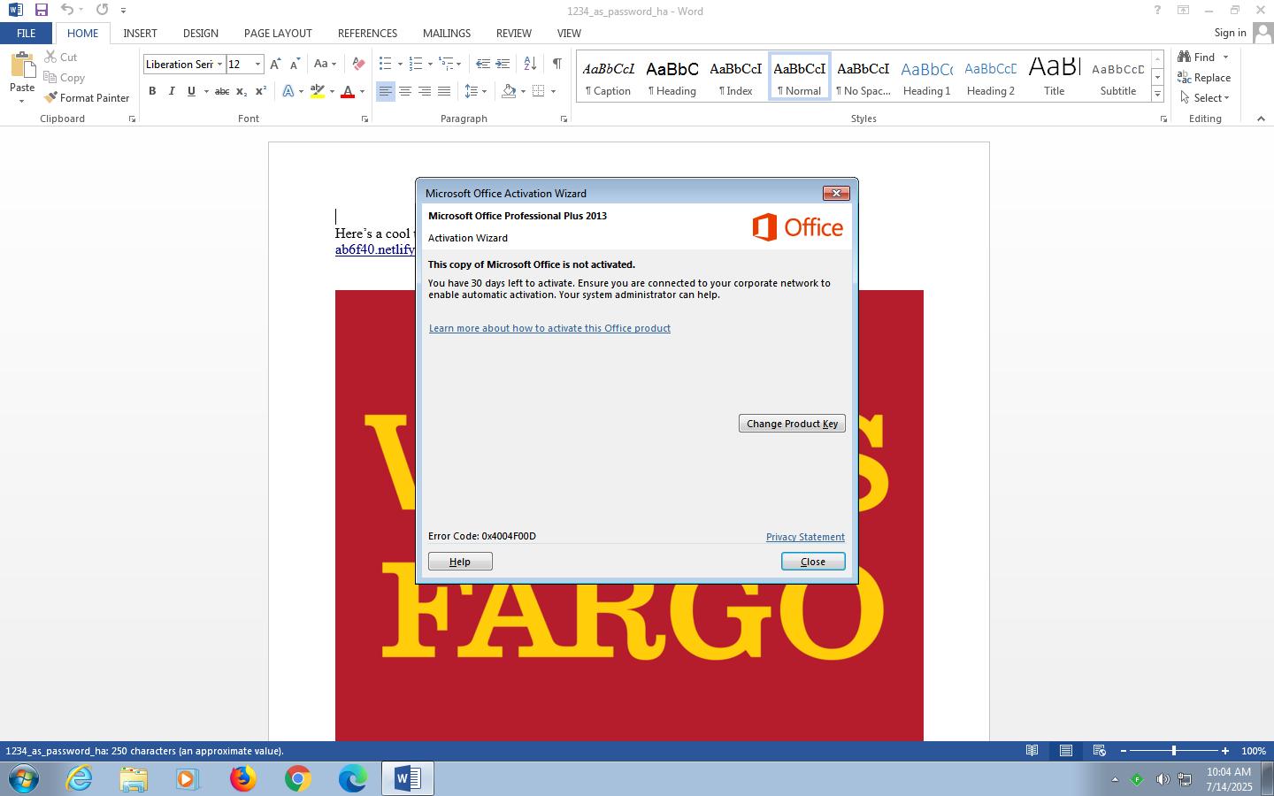Switch to the PAGE LAYOUT tab
1274x796 pixels.
[x=278, y=33]
